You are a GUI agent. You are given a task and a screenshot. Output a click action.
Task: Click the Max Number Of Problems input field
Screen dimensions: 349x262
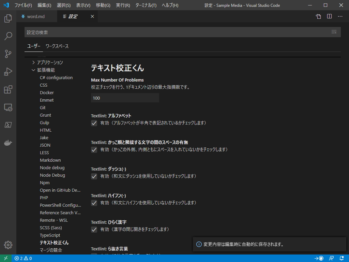pos(125,98)
